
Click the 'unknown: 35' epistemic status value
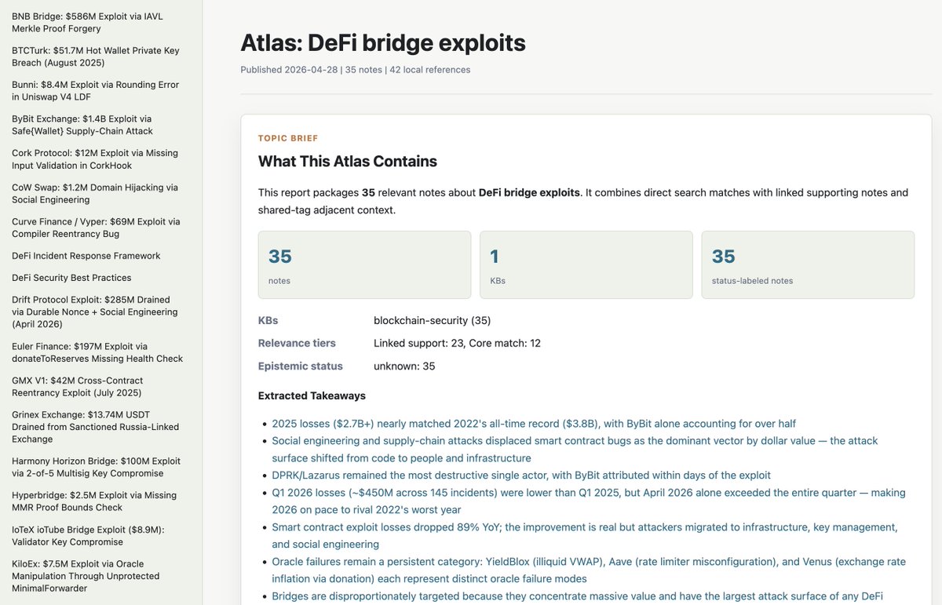click(404, 366)
